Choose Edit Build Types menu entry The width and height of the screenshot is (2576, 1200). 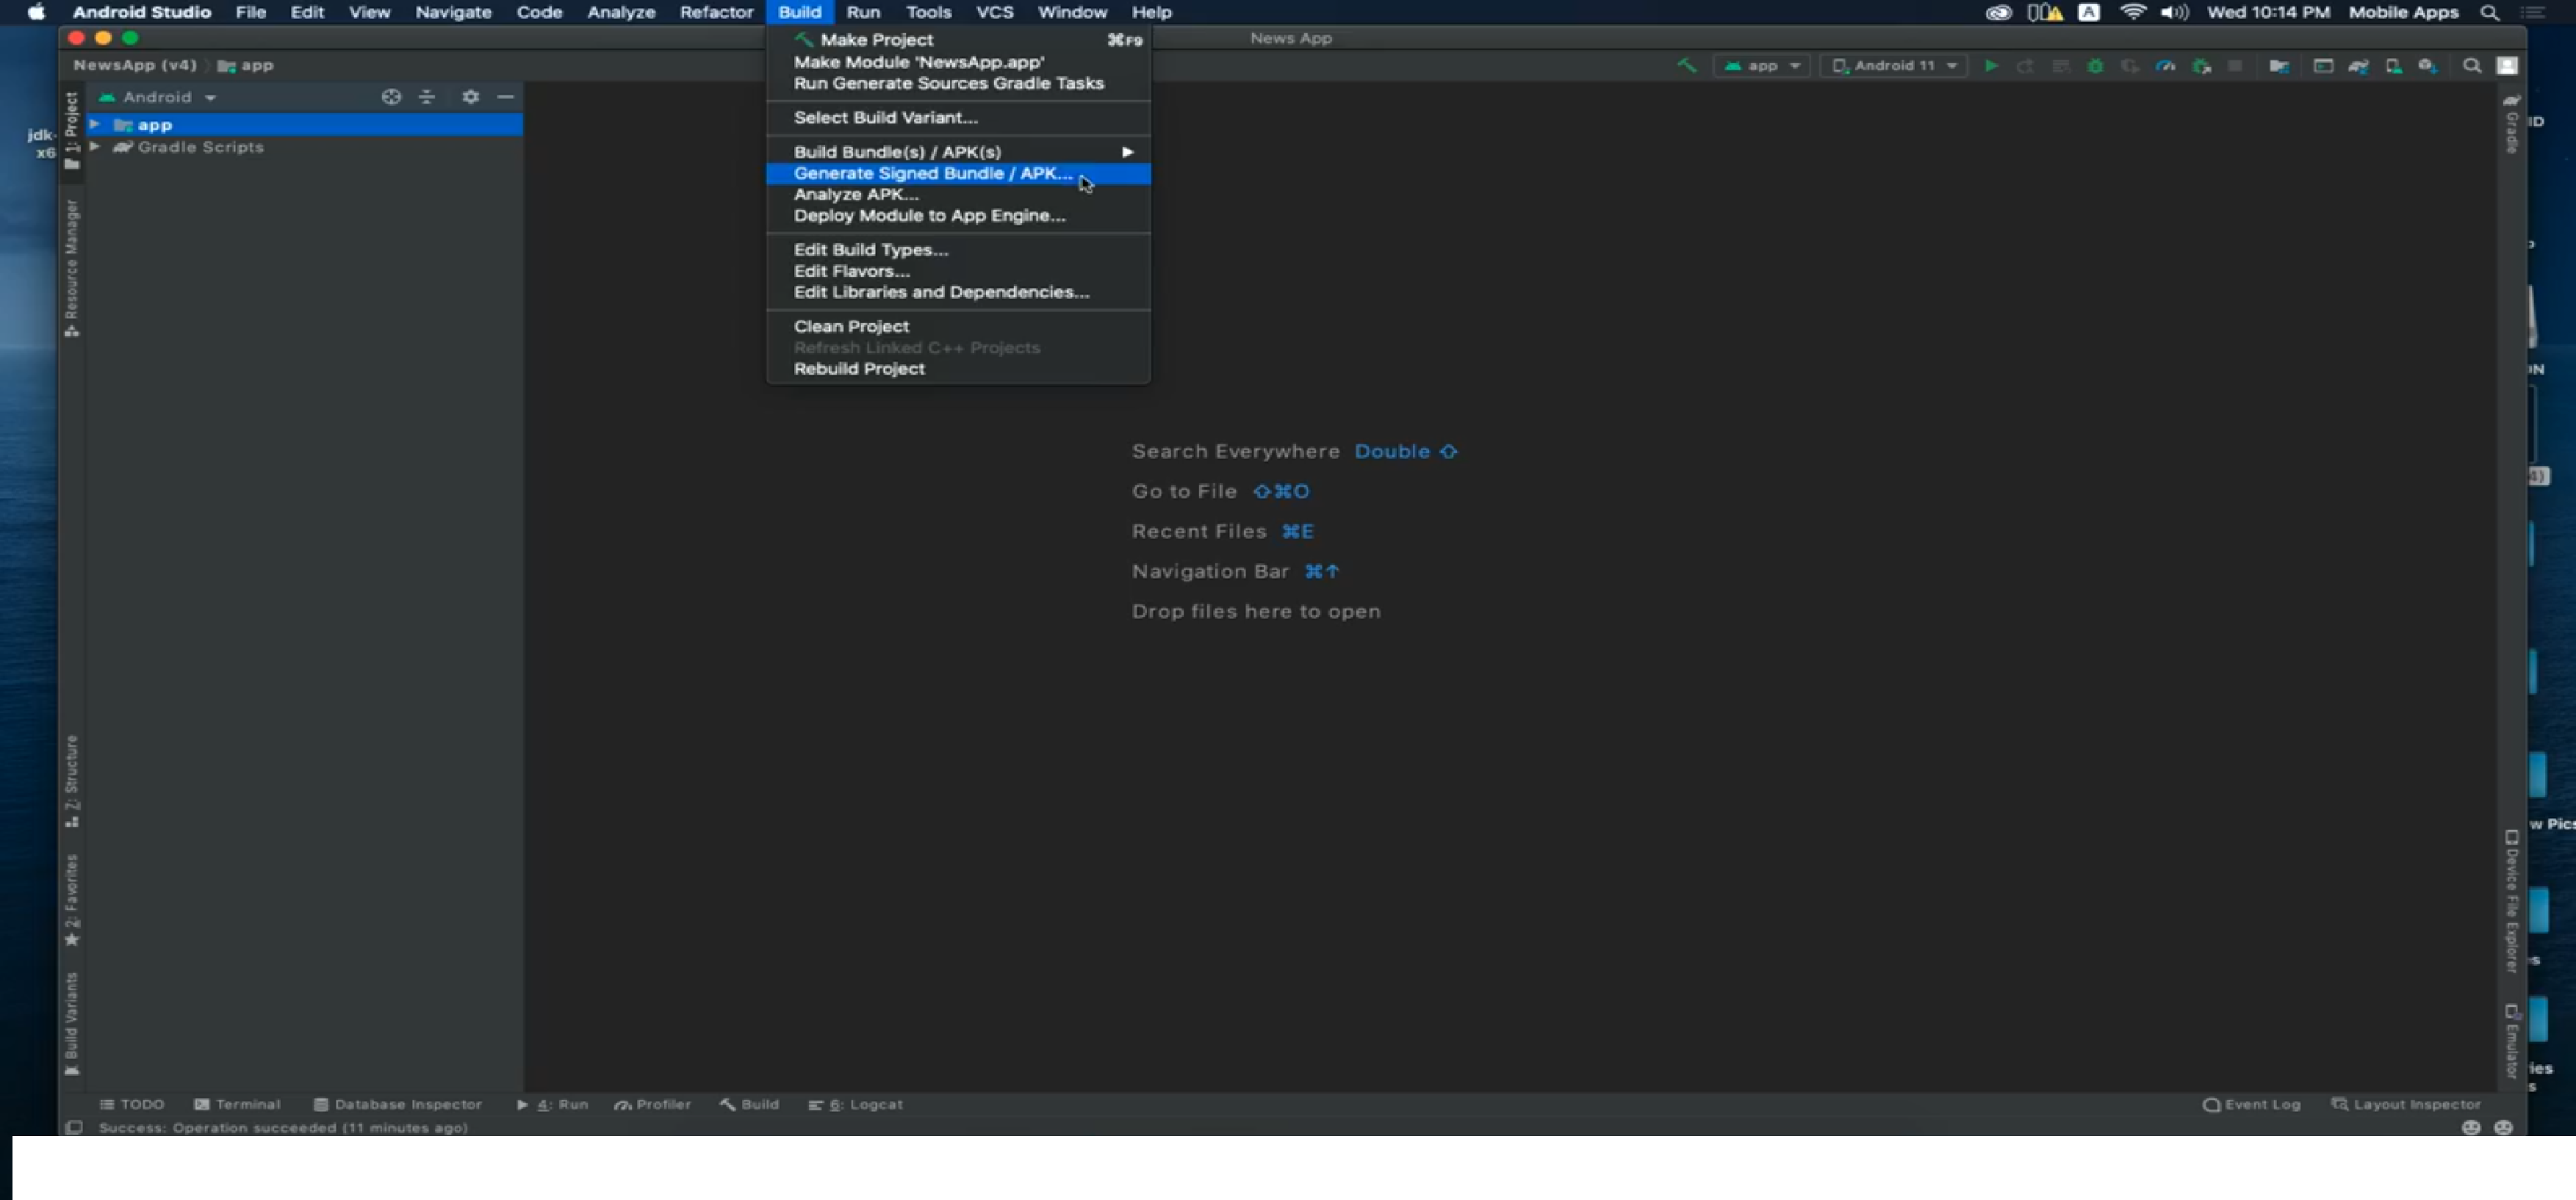pyautogui.click(x=958, y=250)
